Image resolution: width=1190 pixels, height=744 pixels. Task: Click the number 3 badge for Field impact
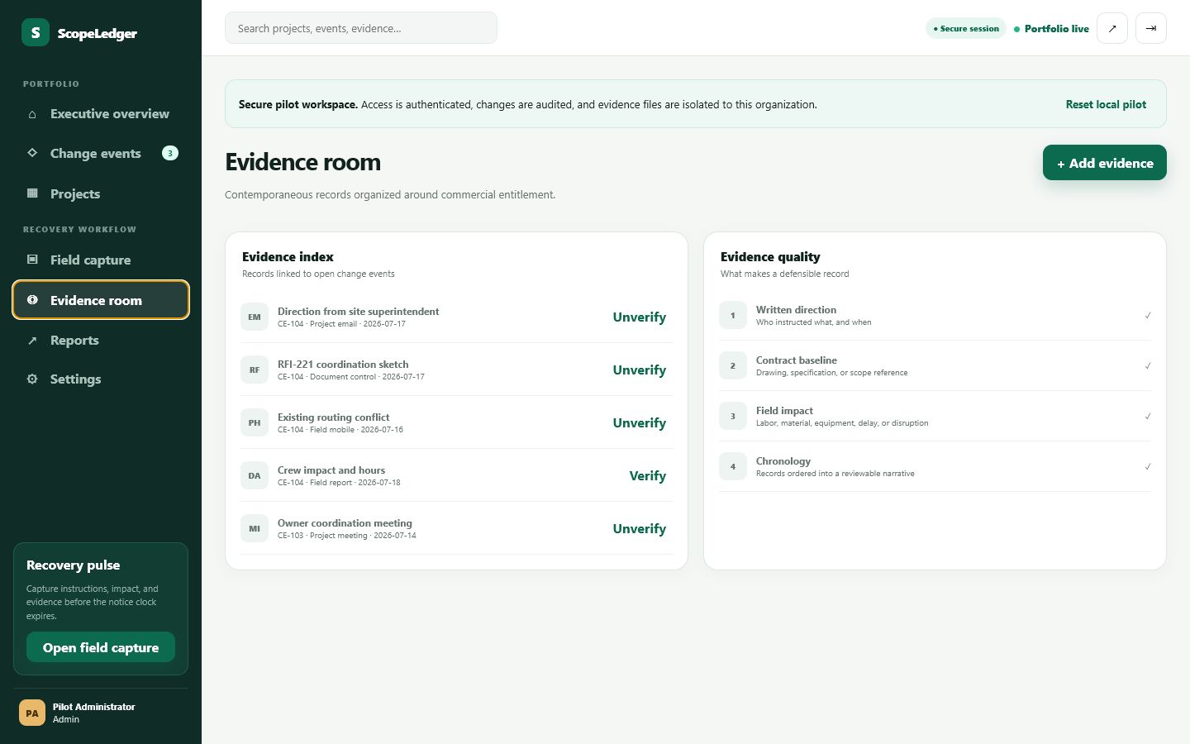[733, 416]
